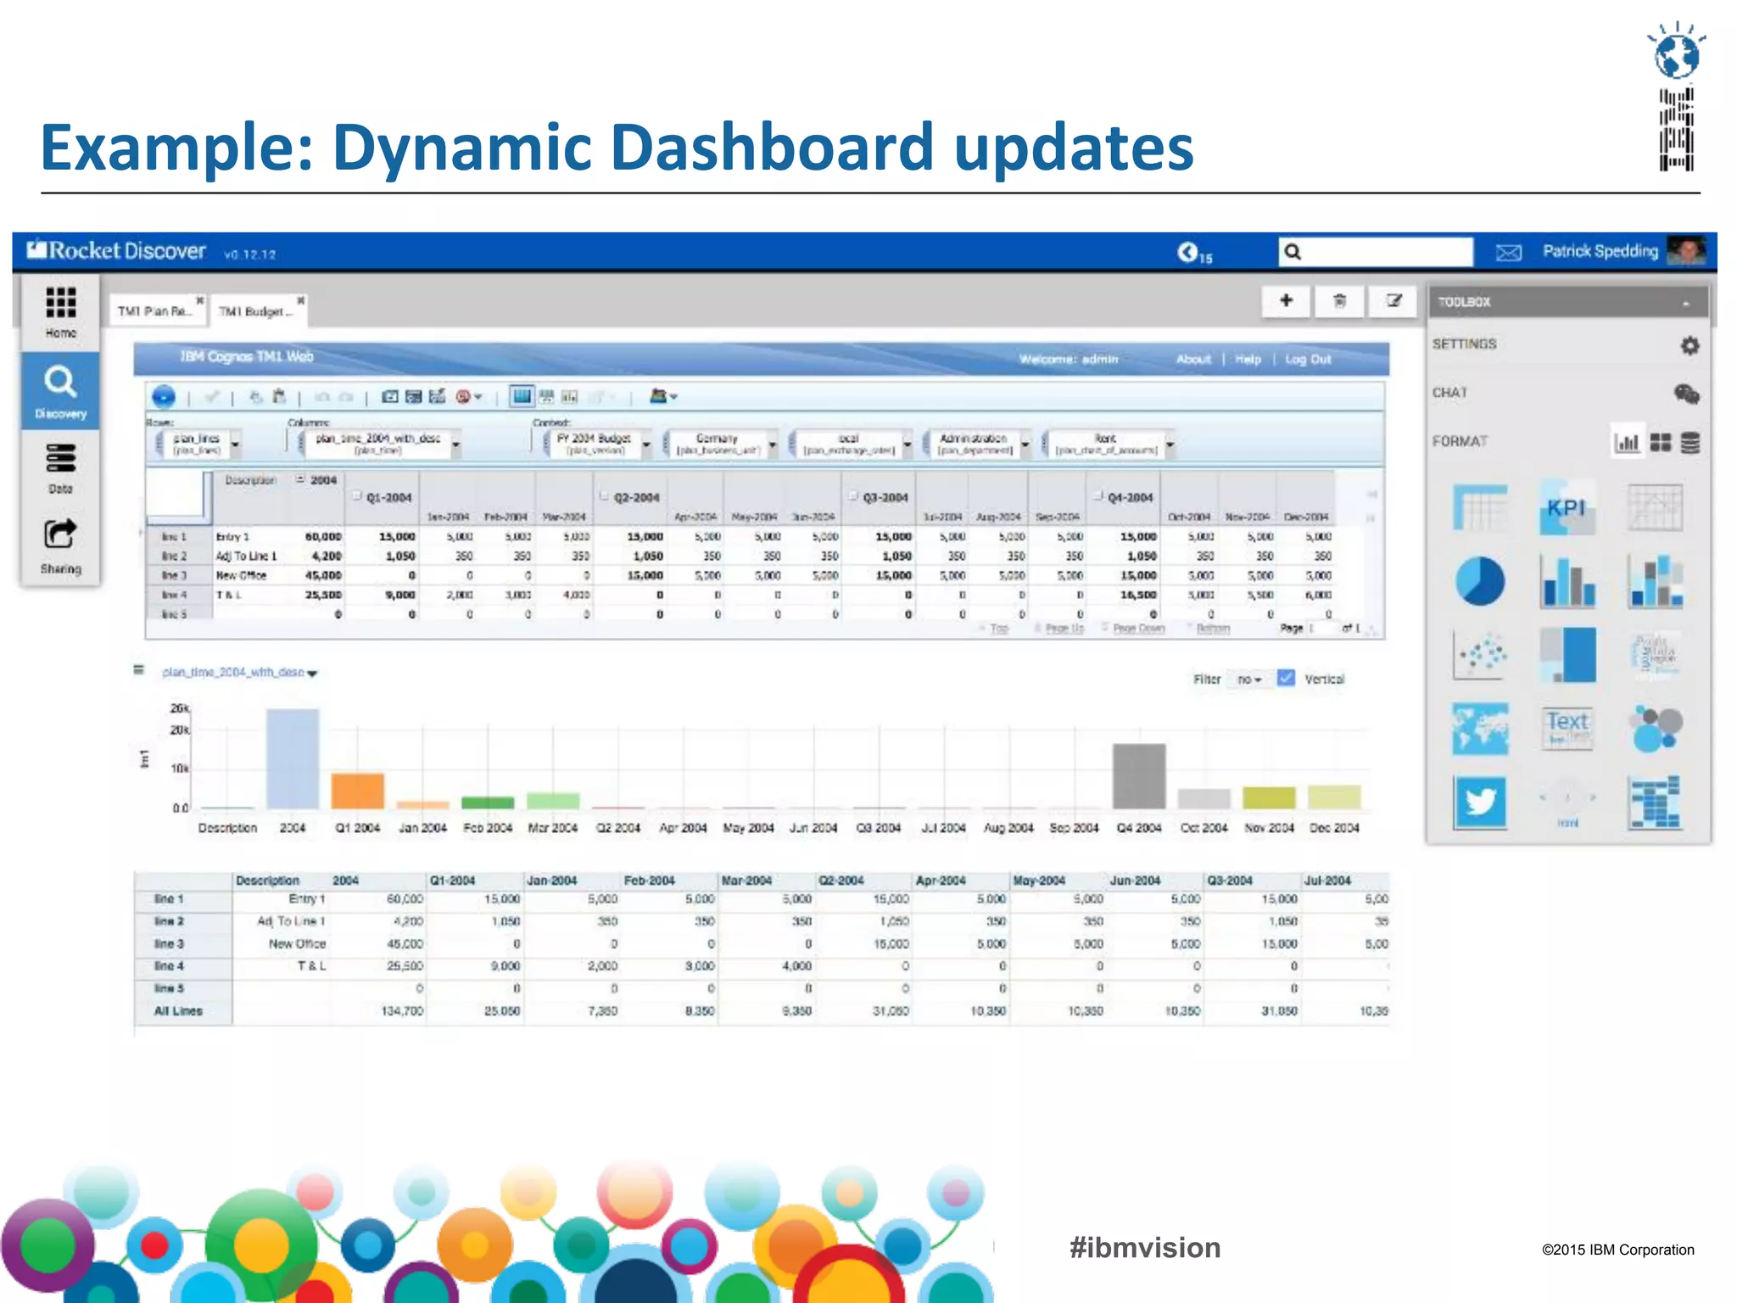Collapse the Toolbox panel
This screenshot has height=1303, width=1737.
pyautogui.click(x=1685, y=303)
